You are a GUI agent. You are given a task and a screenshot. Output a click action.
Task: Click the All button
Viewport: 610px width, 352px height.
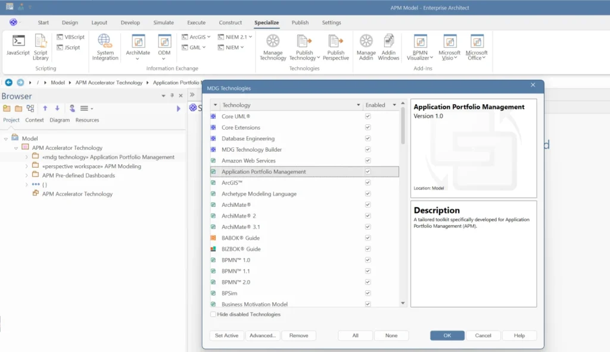[355, 335]
